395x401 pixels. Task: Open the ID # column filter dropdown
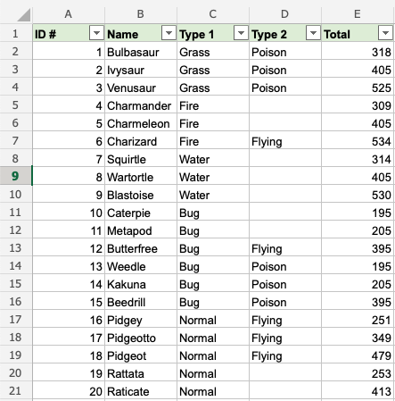(96, 33)
